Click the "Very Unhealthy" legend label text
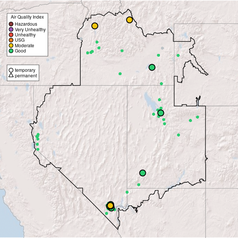Screen dimensions: 238x238 coord(30,29)
